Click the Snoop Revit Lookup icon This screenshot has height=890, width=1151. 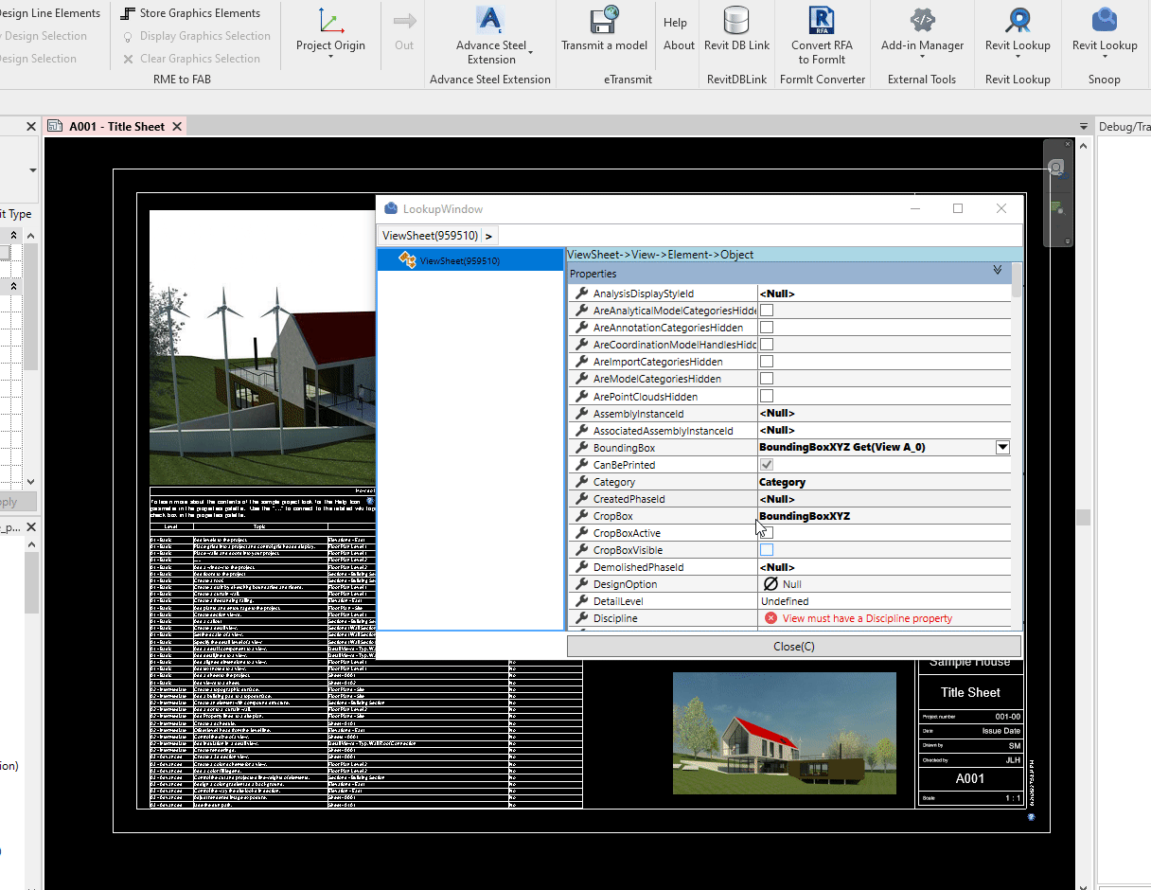coord(1104,21)
